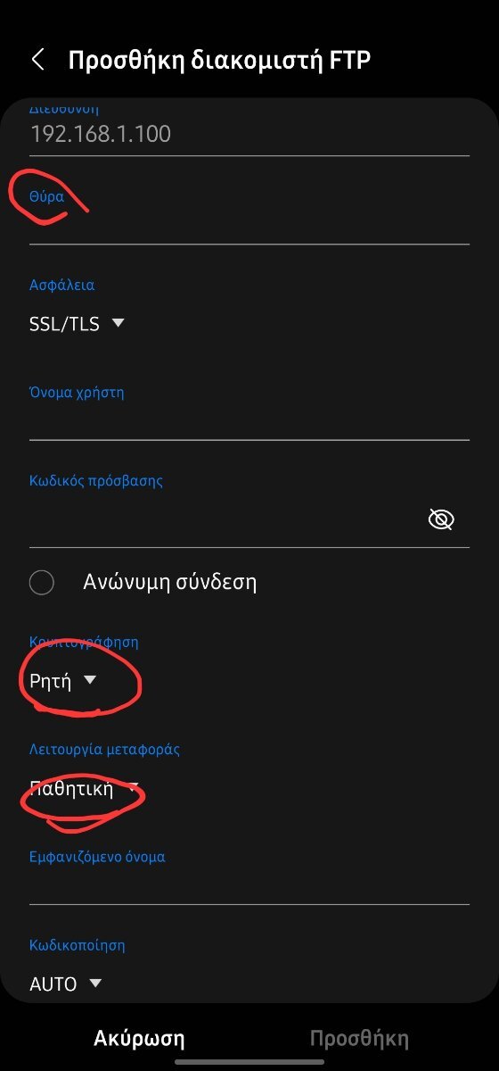Tap the Ανώνυμη σύνδεση label text
This screenshot has width=499, height=1071.
pyautogui.click(x=170, y=583)
